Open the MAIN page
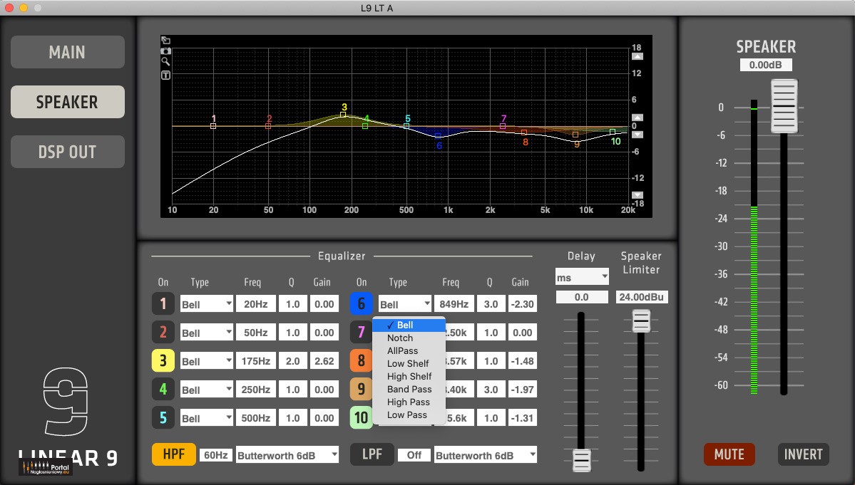This screenshot has width=855, height=485. pyautogui.click(x=68, y=52)
